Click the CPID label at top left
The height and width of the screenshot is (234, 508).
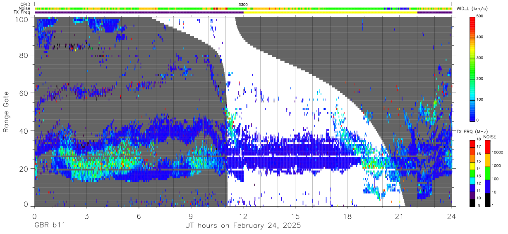click(x=25, y=4)
